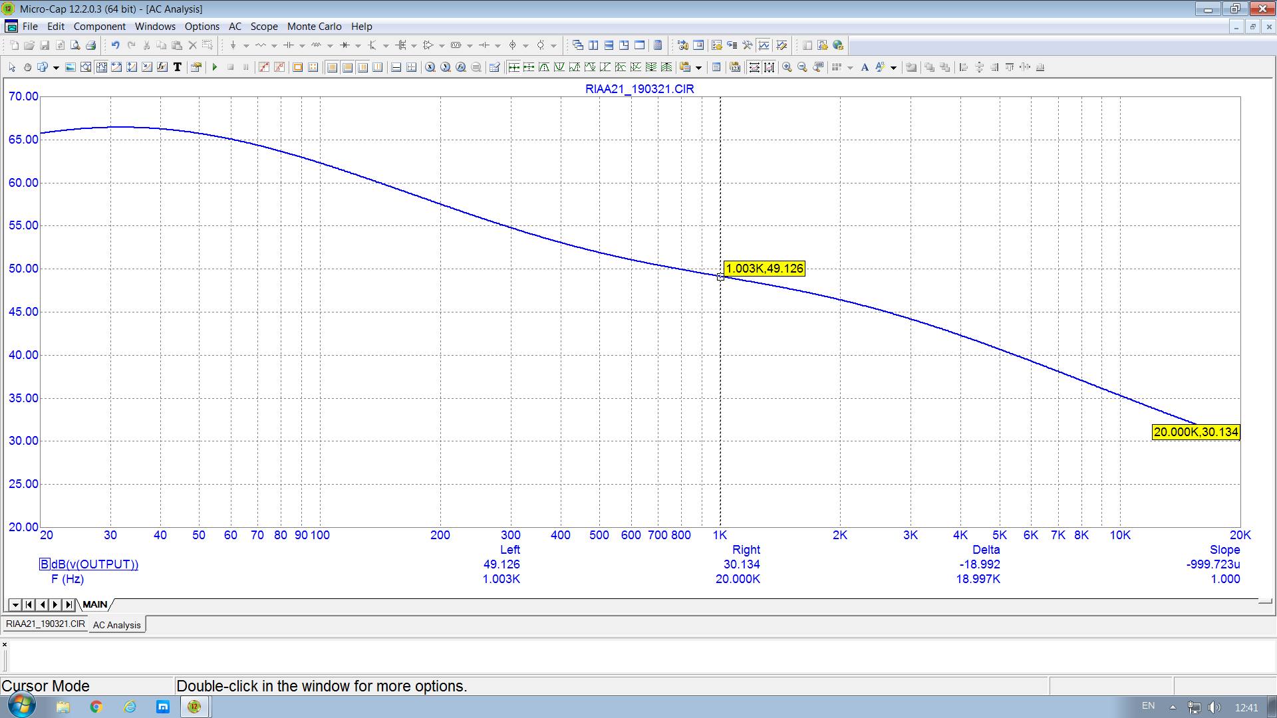Click the 20.000K,30.134 cursor tag

(1196, 432)
